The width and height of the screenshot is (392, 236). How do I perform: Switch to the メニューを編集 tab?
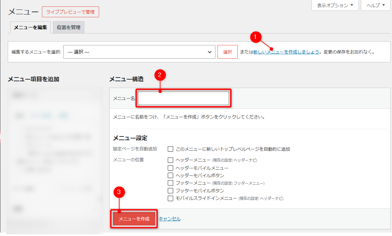30,27
